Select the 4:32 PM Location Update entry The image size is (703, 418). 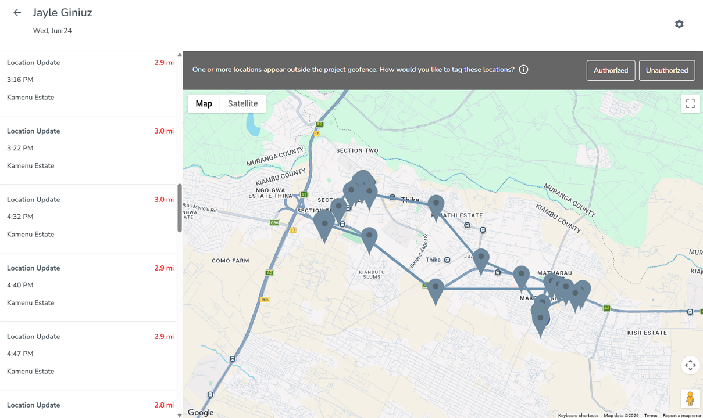[x=88, y=219]
